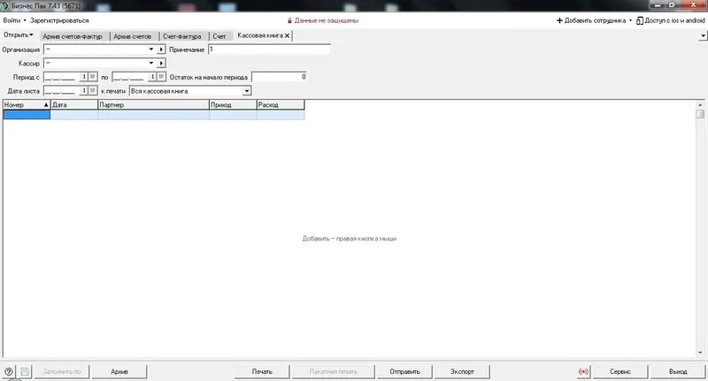Click Зарегистрироваться link
The width and height of the screenshot is (708, 381).
pyautogui.click(x=59, y=20)
